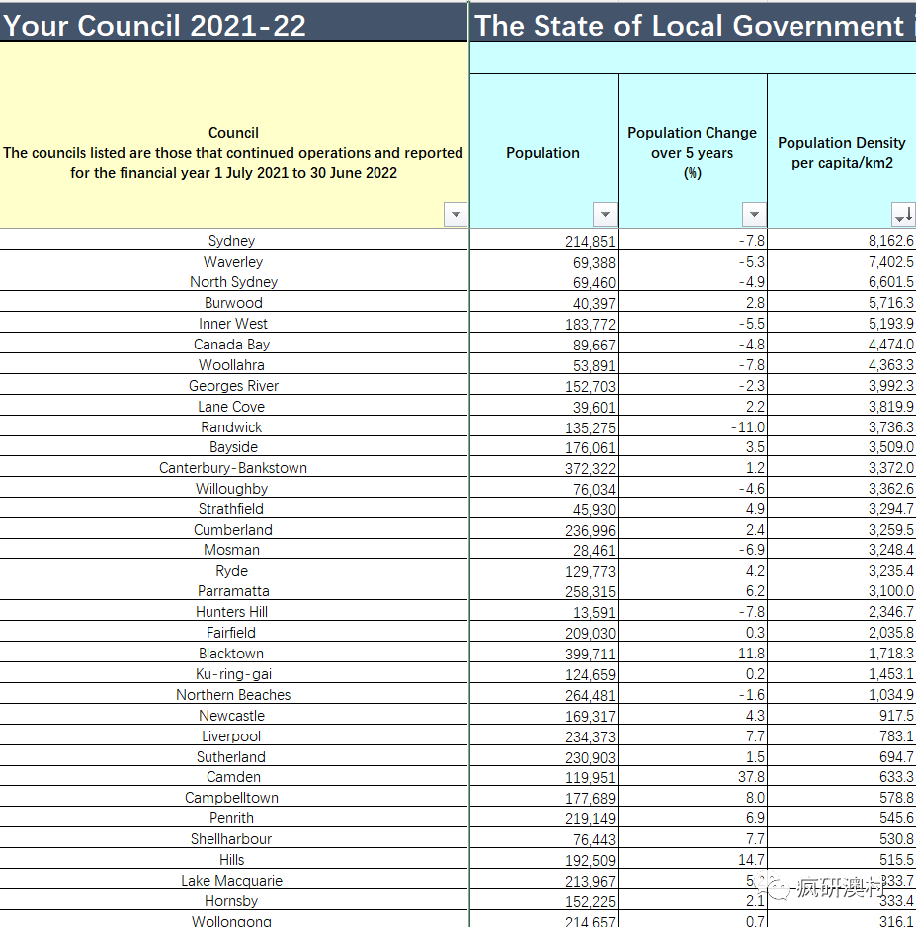
Task: Select the Canterbury-Bankstown council cell
Action: pyautogui.click(x=233, y=467)
